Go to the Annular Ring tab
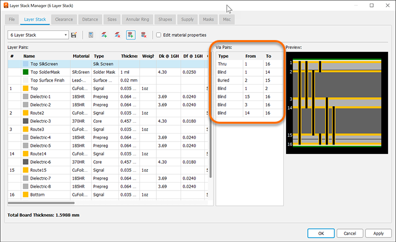Image resolution: width=396 pixels, height=242 pixels. [138, 19]
